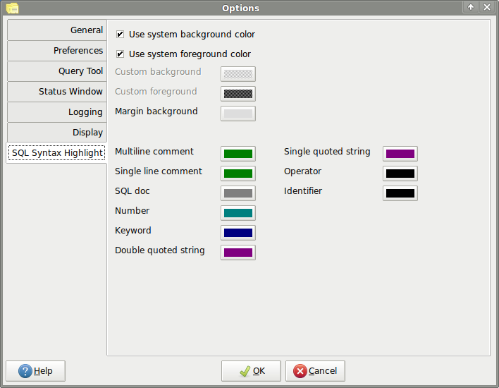Viewport: 499px width, 388px height.
Task: Open the General tab
Action: pos(56,30)
